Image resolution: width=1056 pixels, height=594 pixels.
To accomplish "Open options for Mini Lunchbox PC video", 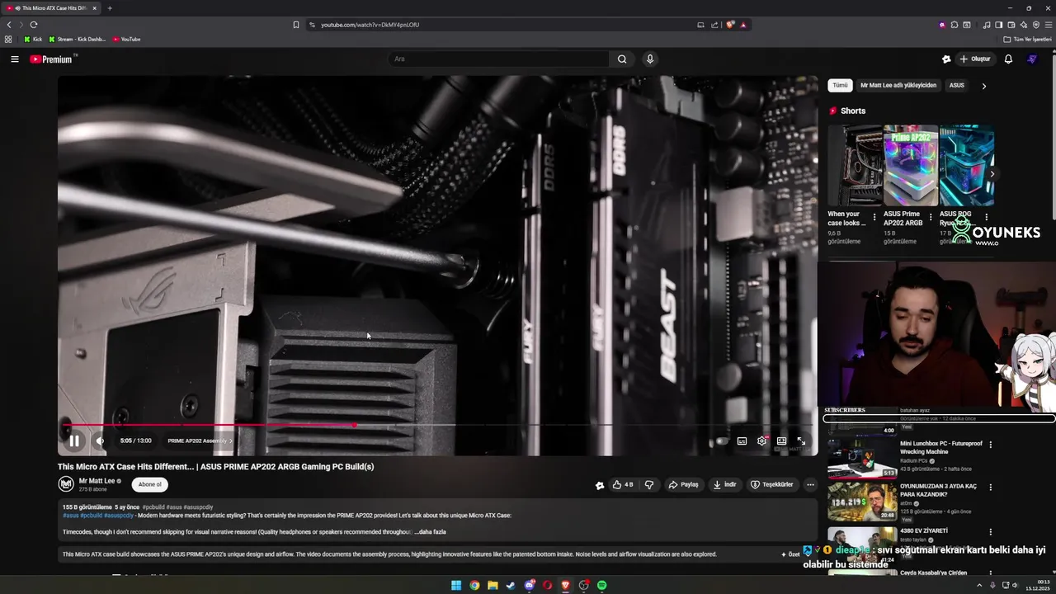I will (991, 445).
